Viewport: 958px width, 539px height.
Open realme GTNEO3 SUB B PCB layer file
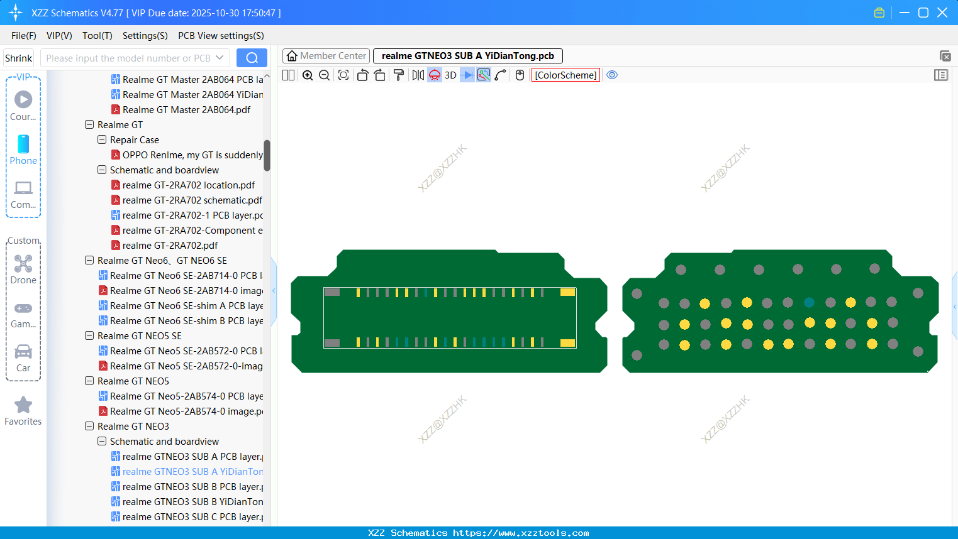192,487
